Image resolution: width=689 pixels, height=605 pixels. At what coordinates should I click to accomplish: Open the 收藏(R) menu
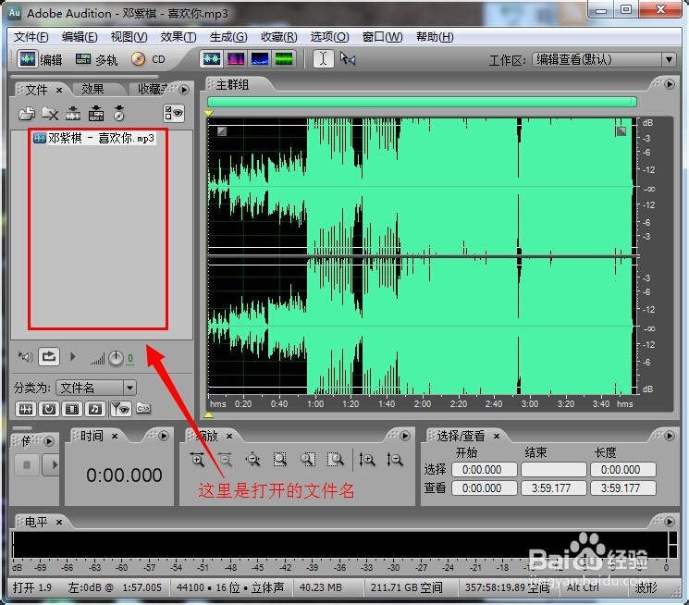tap(279, 37)
